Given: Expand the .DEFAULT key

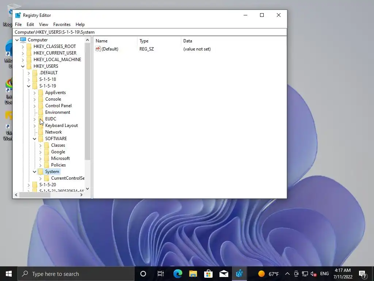Looking at the screenshot, I should (28, 73).
